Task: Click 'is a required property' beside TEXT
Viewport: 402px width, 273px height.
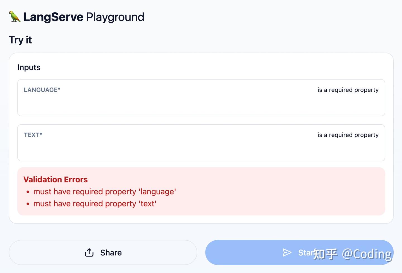Action: (x=348, y=135)
